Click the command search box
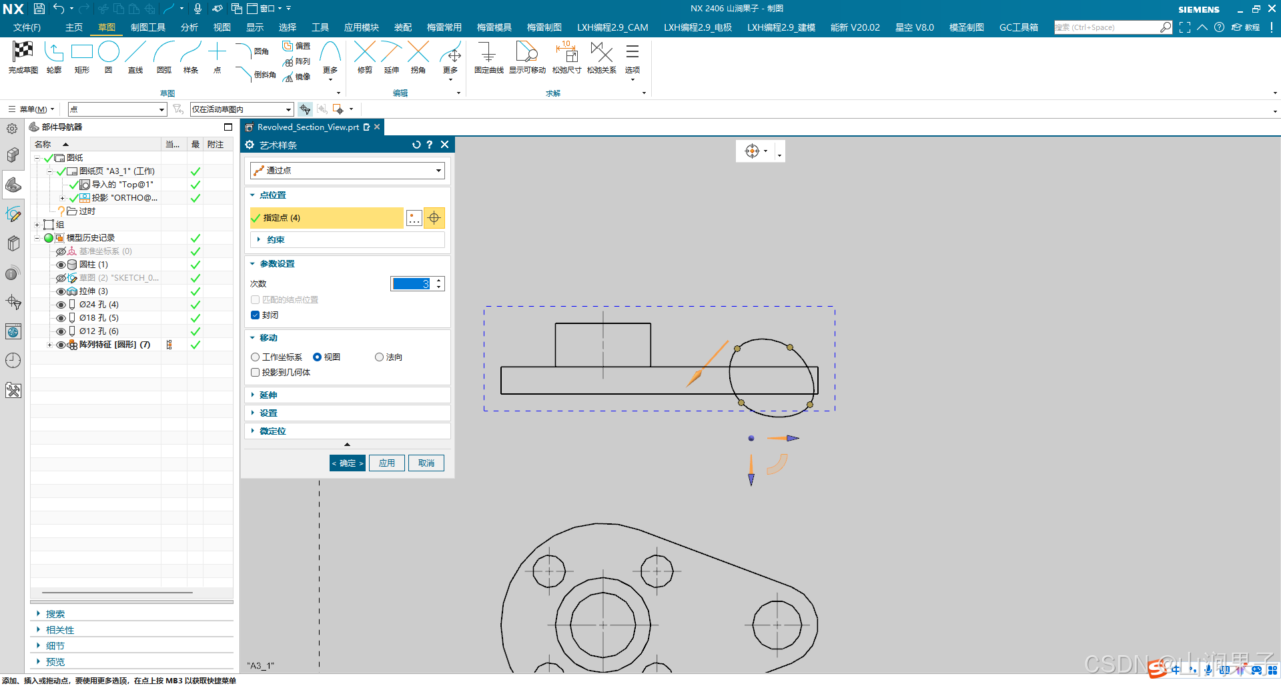 1106,27
